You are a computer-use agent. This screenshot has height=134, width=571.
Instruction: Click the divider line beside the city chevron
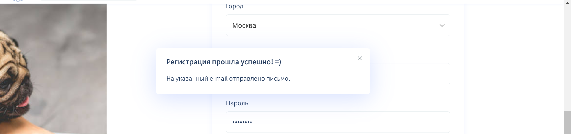coord(434,25)
